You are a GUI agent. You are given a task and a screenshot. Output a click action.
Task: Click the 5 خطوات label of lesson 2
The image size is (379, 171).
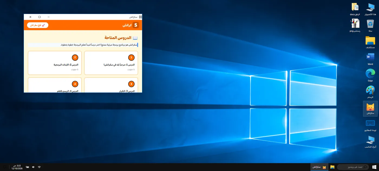[75, 70]
